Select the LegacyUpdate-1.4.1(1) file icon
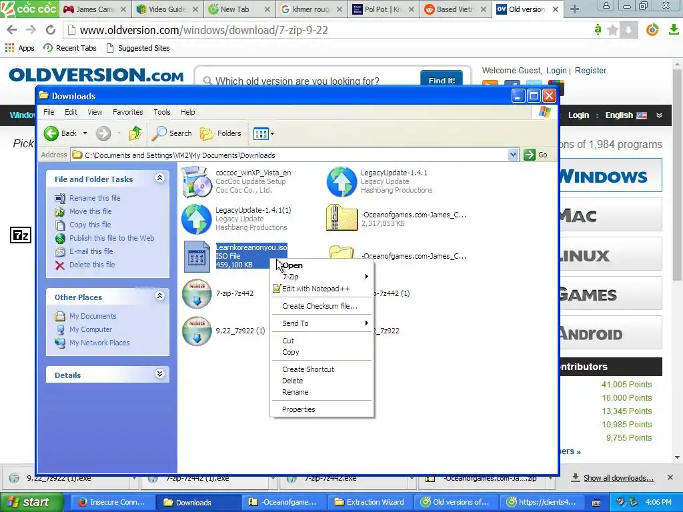Image resolution: width=683 pixels, height=512 pixels. point(197,219)
